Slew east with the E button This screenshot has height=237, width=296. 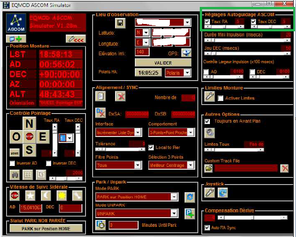[43, 136]
